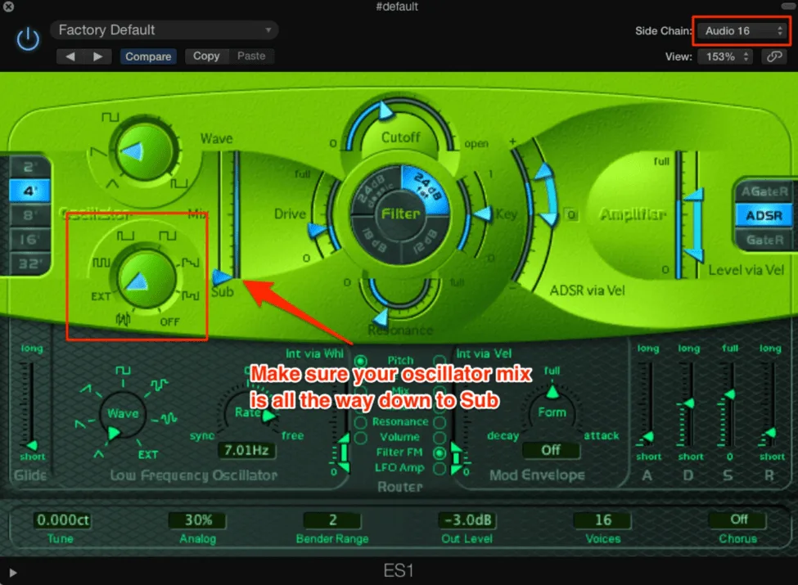This screenshot has height=585, width=798.
Task: Select the GateR amplifier envelope mode
Action: (x=764, y=240)
